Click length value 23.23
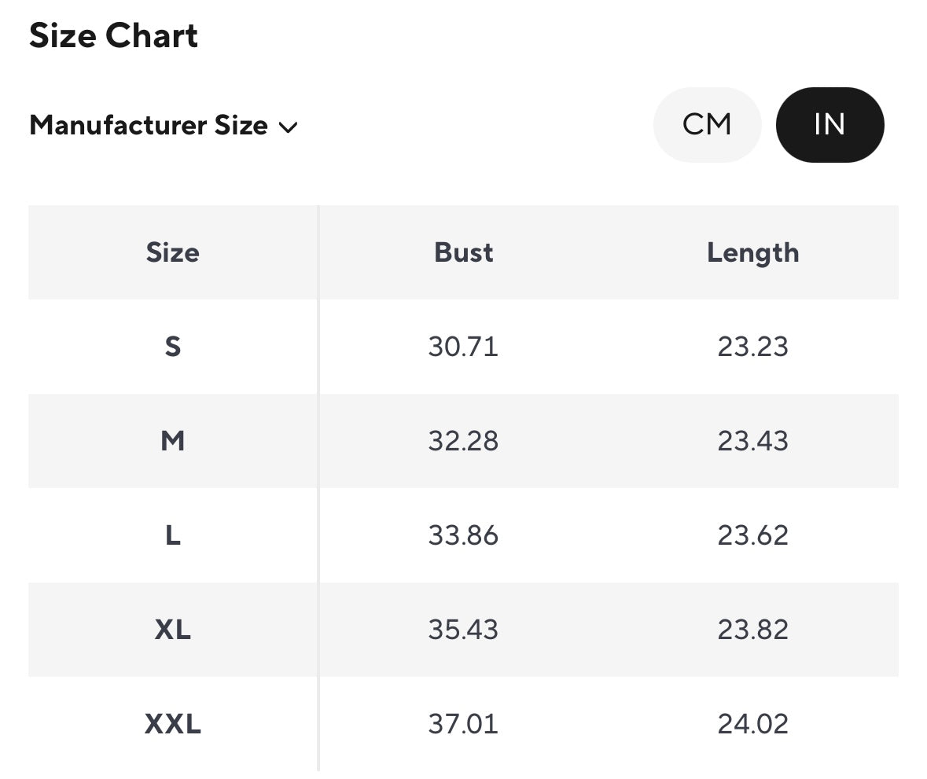The width and height of the screenshot is (927, 779). pyautogui.click(x=752, y=347)
